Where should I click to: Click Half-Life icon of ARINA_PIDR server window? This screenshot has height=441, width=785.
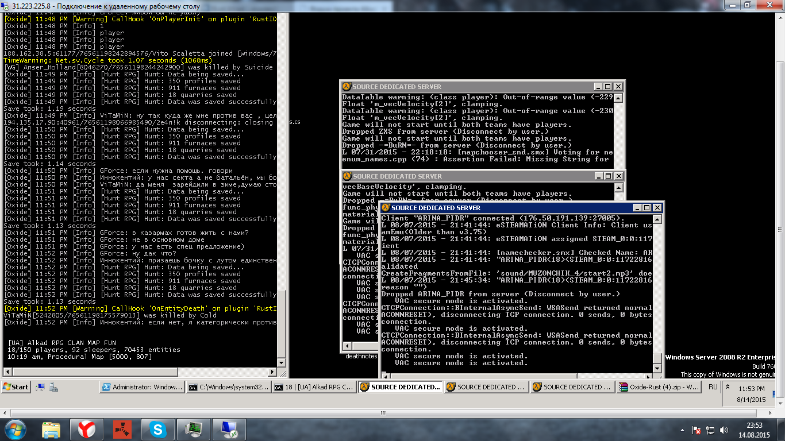point(386,207)
